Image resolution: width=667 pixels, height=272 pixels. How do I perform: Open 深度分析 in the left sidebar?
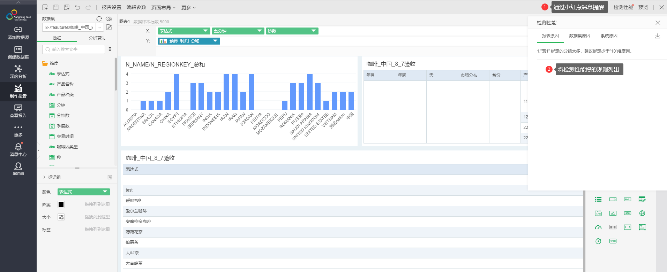click(18, 72)
